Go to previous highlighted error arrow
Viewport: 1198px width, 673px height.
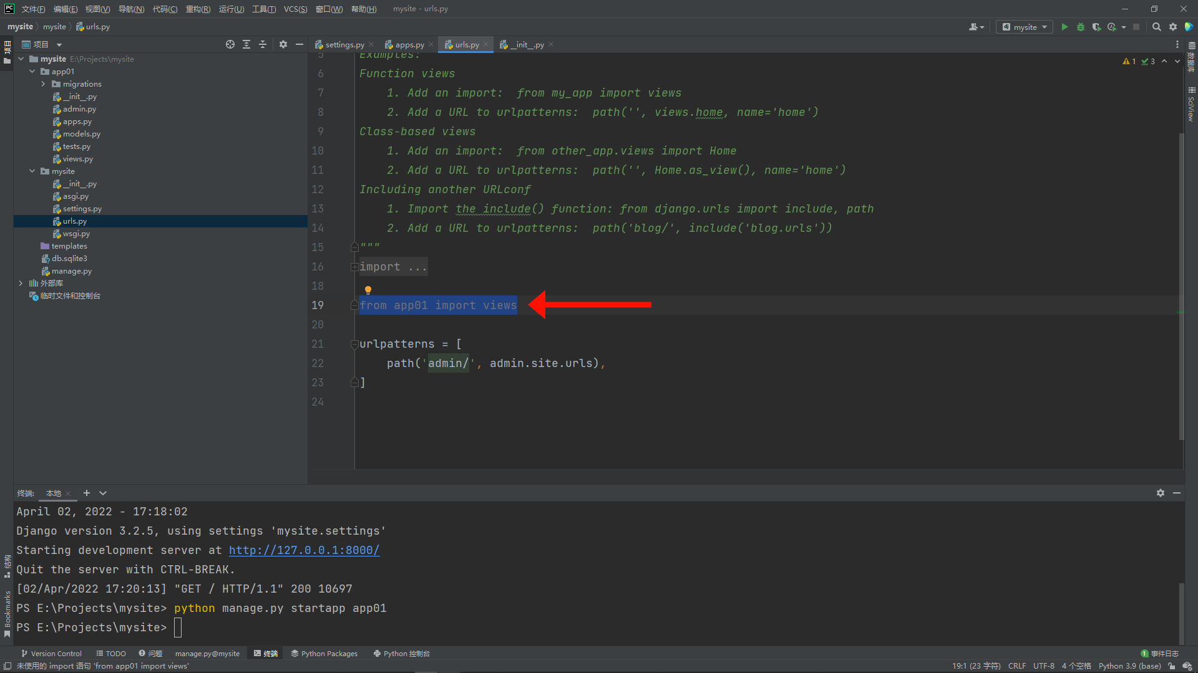1164,61
